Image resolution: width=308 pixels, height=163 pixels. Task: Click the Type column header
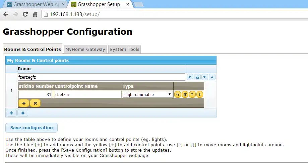point(148,86)
